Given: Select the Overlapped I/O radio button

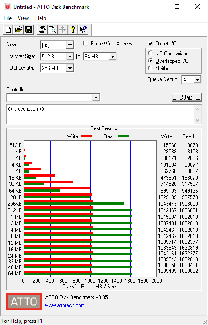Looking at the screenshot, I should pos(150,61).
